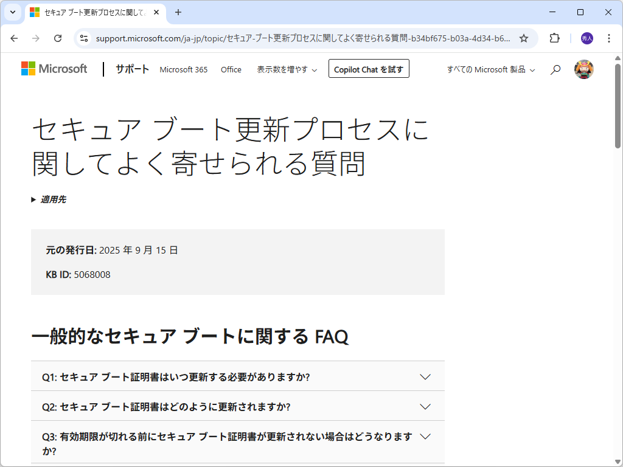This screenshot has height=467, width=623.
Task: Open search with the magnifier icon
Action: pos(555,69)
